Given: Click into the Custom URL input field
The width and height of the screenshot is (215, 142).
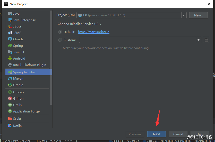Looking at the screenshot, I should point(137,40).
